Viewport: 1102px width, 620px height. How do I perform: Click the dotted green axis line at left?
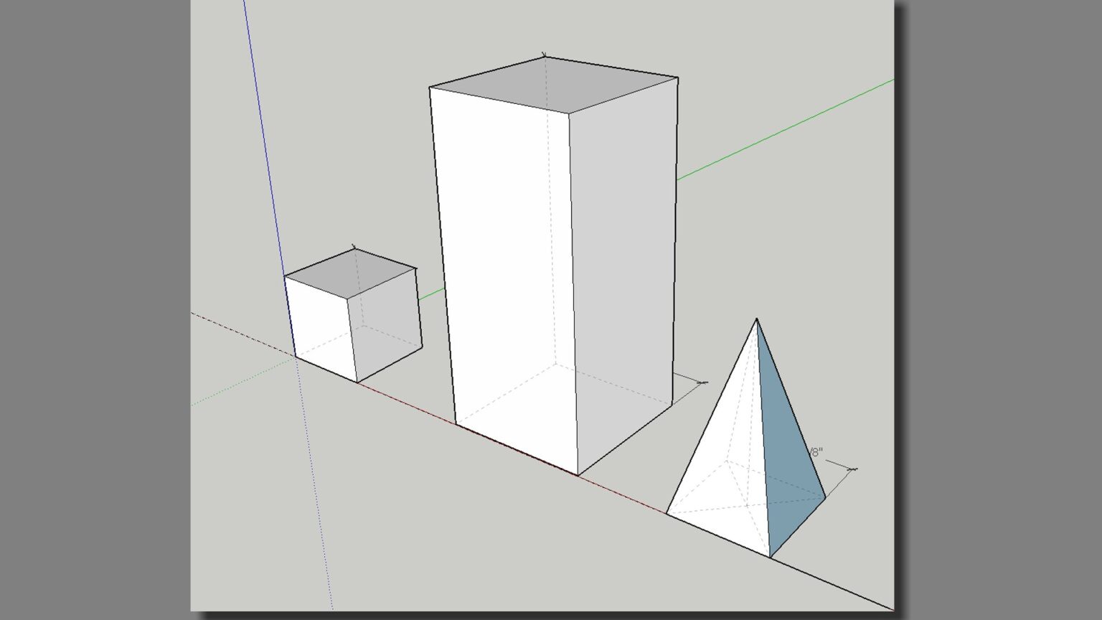[237, 385]
